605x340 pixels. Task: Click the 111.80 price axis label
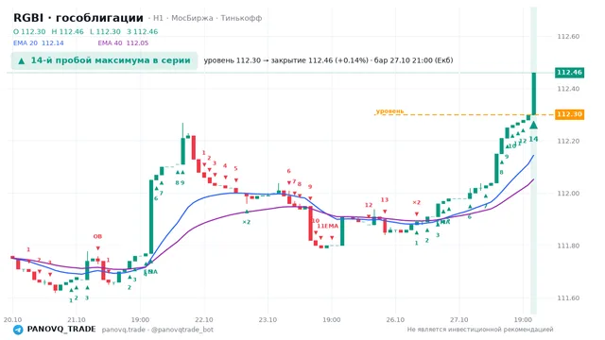(568, 246)
